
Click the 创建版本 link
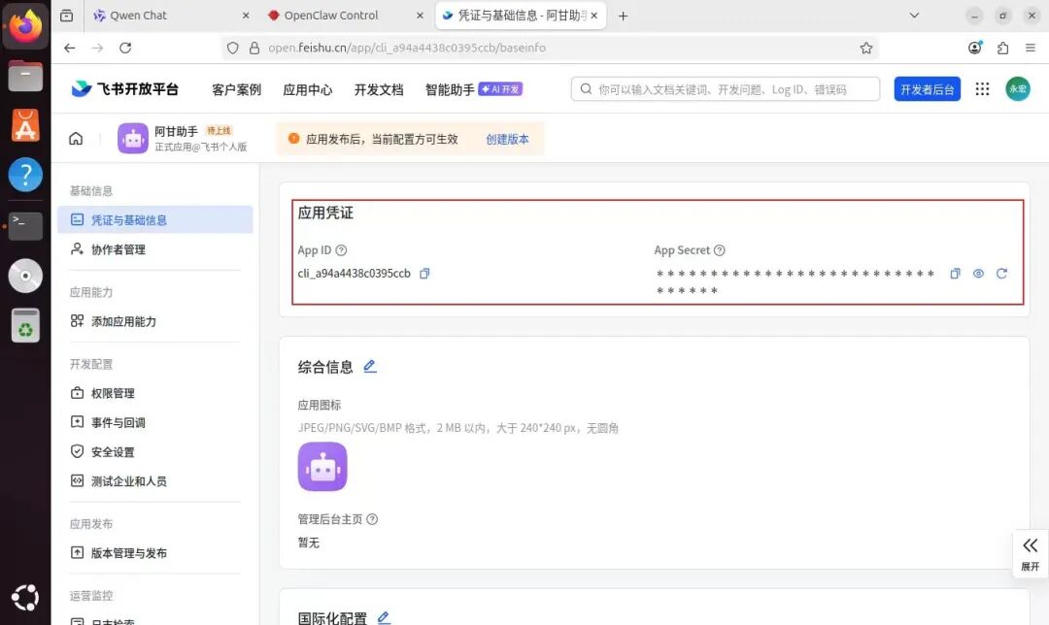(x=505, y=138)
